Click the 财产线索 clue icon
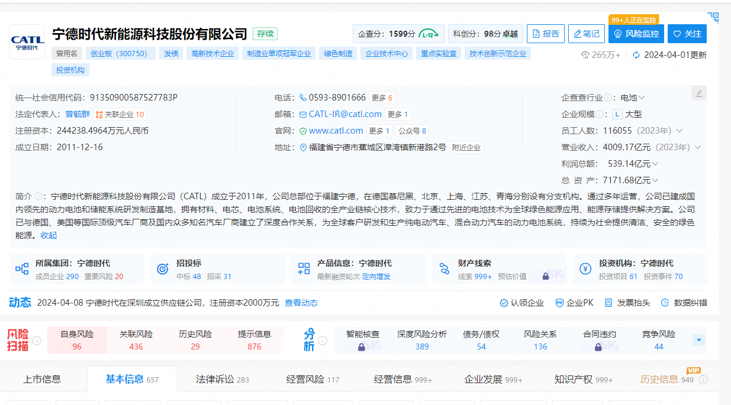 coord(445,269)
